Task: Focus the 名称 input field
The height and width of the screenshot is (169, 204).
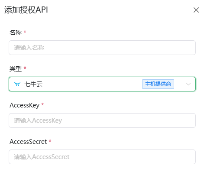Action: click(x=102, y=48)
